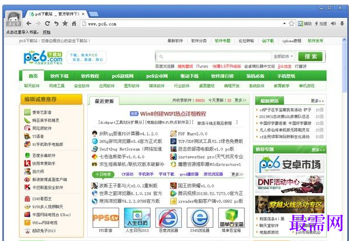This screenshot has height=241, width=354.
Task: Click the 国王的荣耀v1.0.0 icon
Action: pyautogui.click(x=173, y=186)
